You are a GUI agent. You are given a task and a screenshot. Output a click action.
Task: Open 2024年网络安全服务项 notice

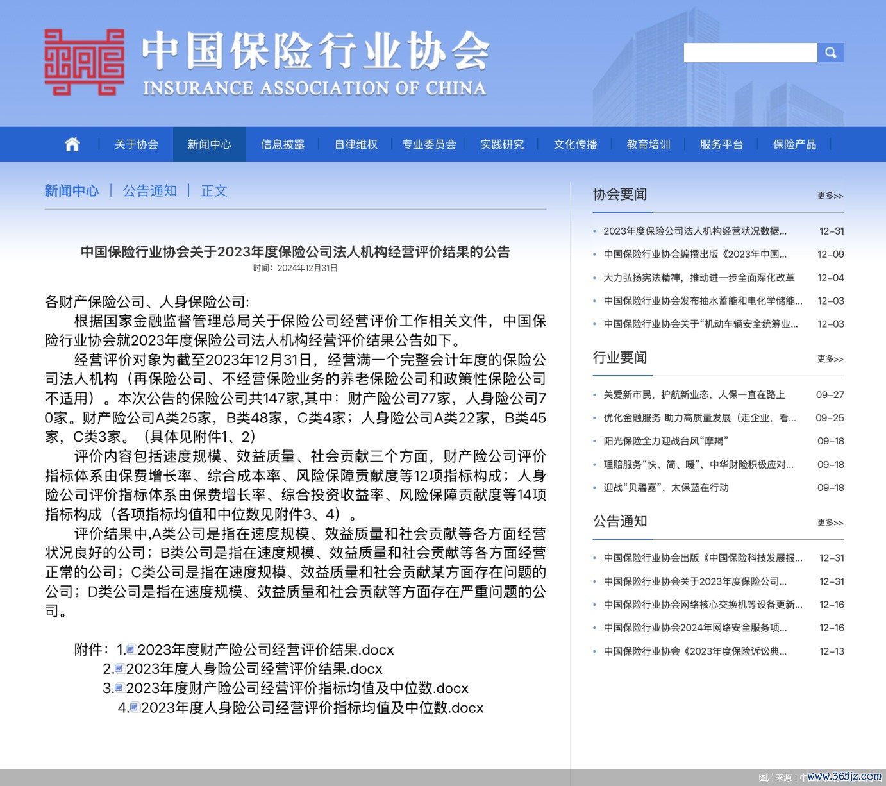695,628
